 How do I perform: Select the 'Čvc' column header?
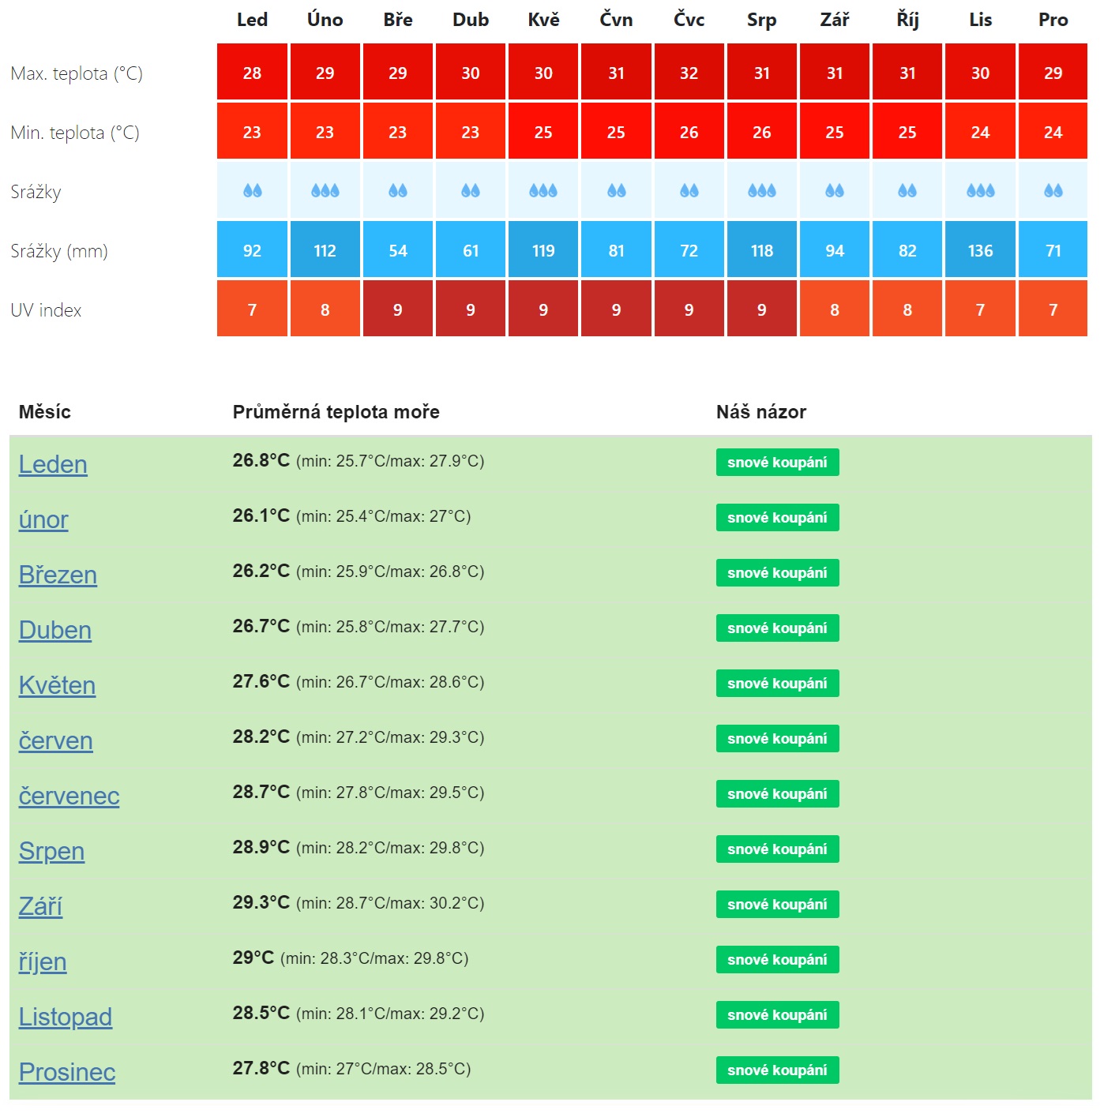click(x=689, y=20)
